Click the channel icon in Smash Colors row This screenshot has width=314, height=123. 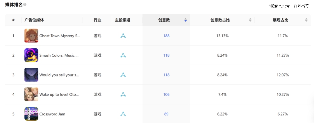pos(123,55)
